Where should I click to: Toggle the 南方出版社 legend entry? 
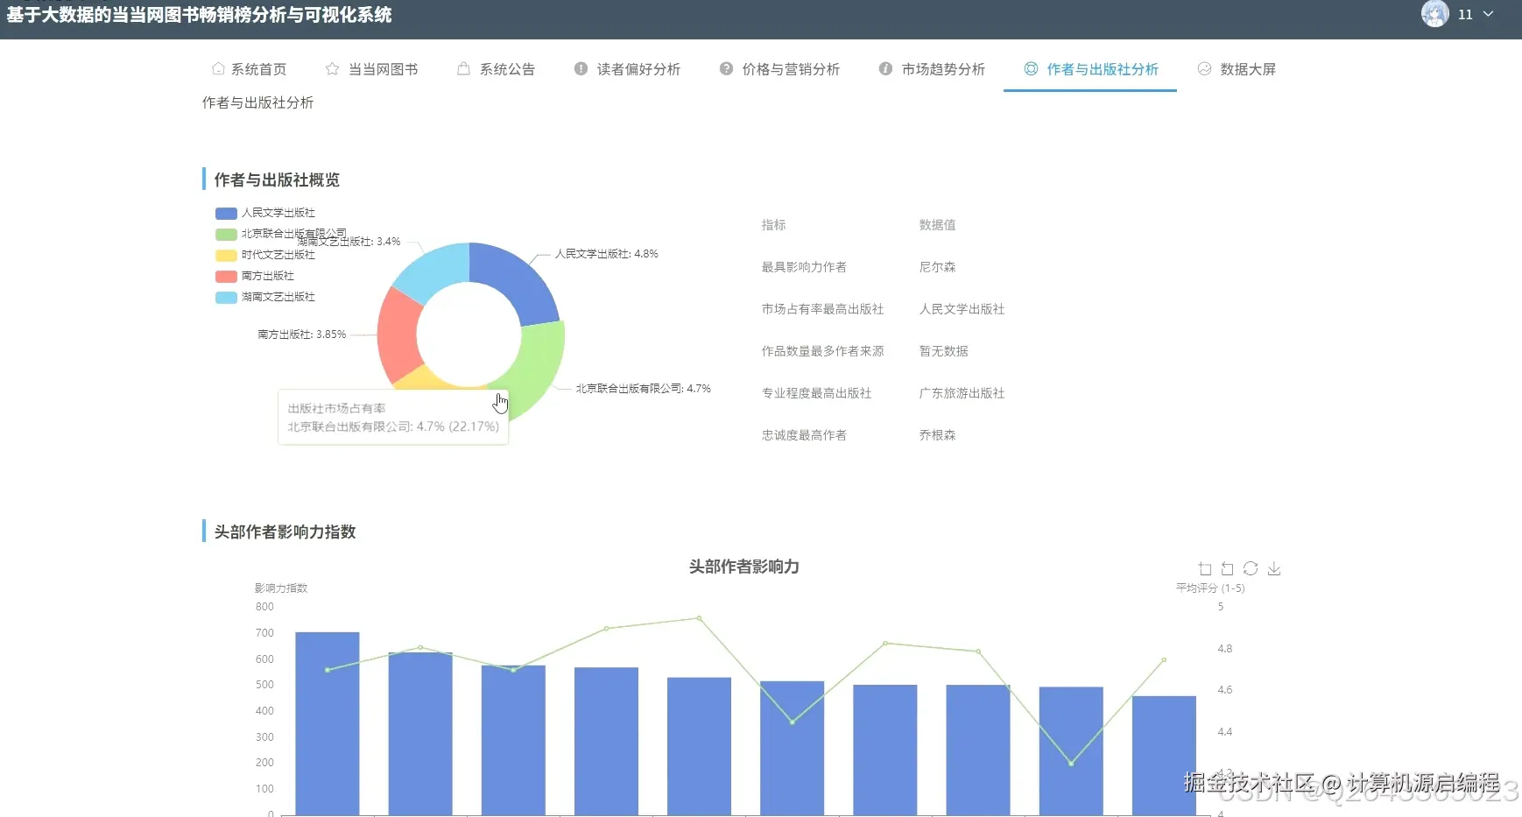[255, 276]
